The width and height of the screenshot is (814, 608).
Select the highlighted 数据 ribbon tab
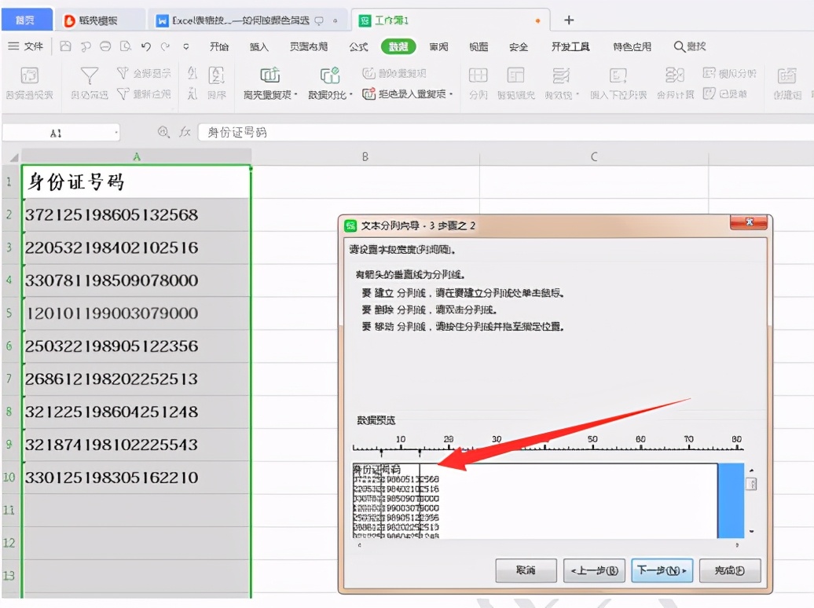click(x=398, y=46)
